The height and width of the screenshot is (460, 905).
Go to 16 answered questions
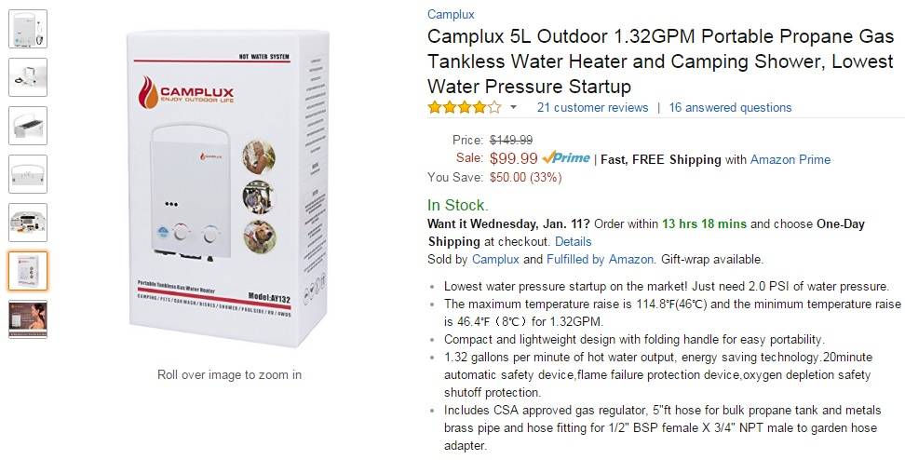(x=730, y=108)
